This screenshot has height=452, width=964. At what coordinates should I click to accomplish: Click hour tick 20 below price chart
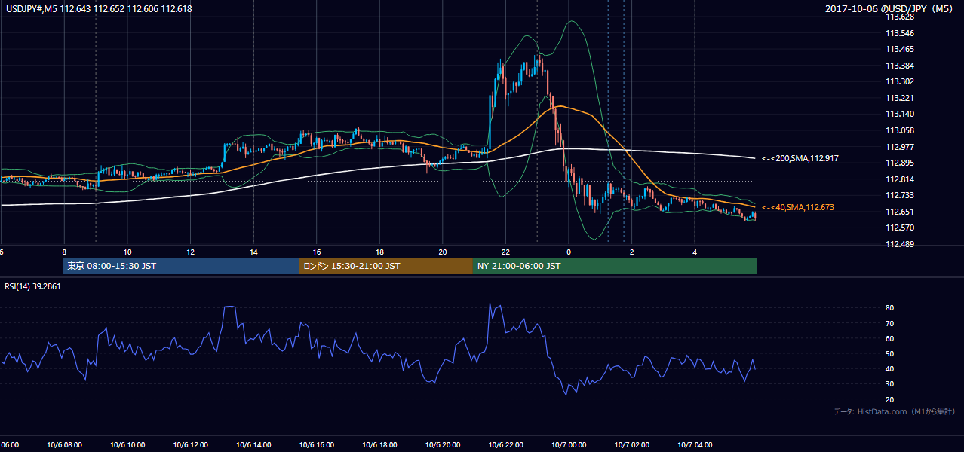click(443, 252)
